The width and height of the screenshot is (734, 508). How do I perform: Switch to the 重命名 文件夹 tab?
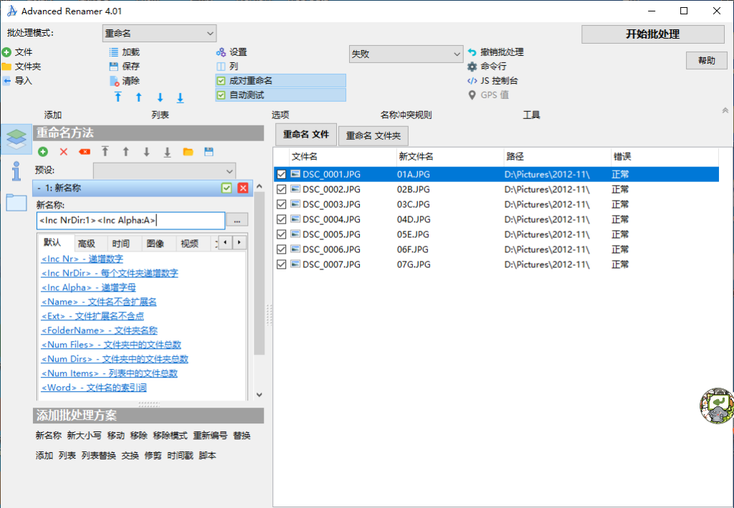pyautogui.click(x=373, y=135)
